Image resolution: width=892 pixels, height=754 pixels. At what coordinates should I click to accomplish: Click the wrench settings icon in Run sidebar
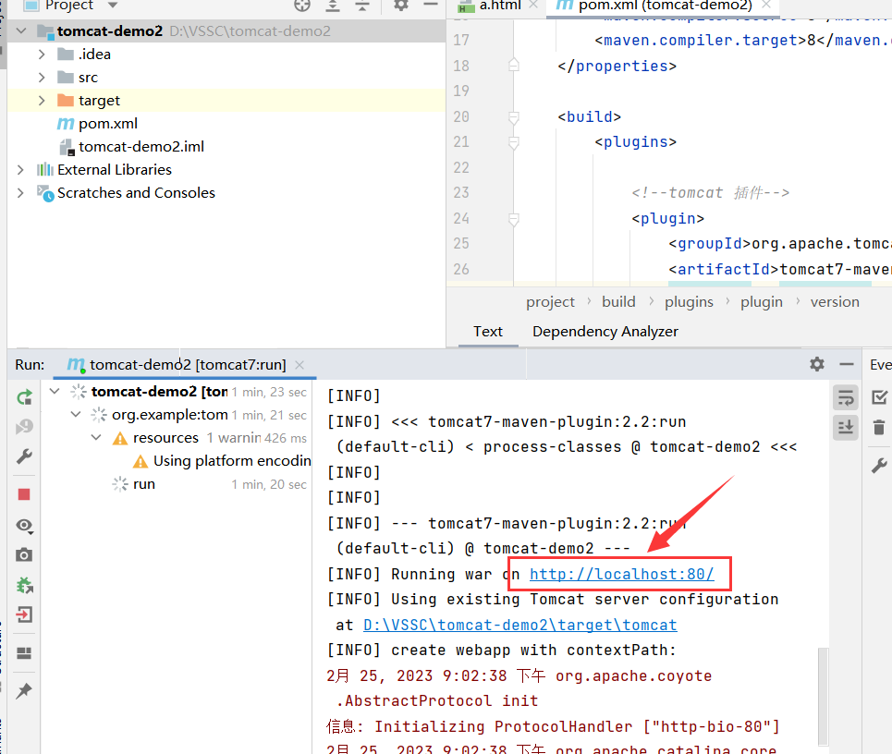[24, 456]
